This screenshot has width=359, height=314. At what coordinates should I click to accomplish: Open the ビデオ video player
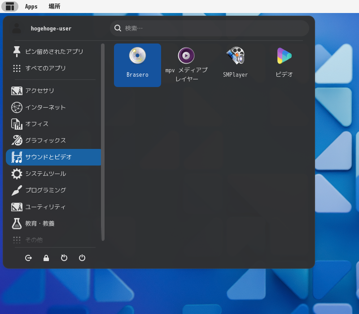(284, 65)
